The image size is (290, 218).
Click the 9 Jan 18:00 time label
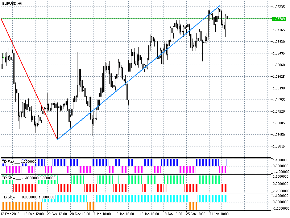125,214
